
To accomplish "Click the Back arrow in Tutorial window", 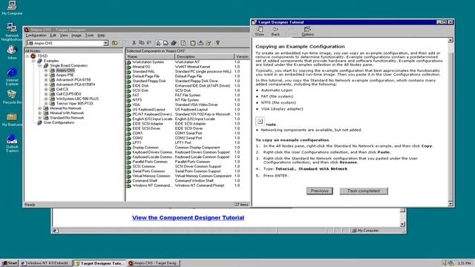I will click(275, 31).
